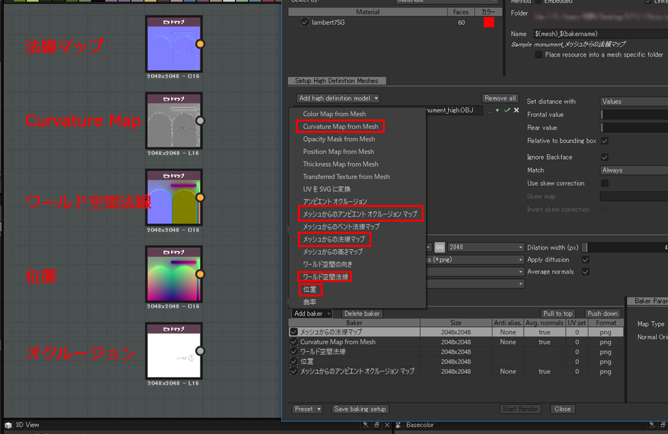
Task: Choose 位置 in the baker menu
Action: pos(310,290)
